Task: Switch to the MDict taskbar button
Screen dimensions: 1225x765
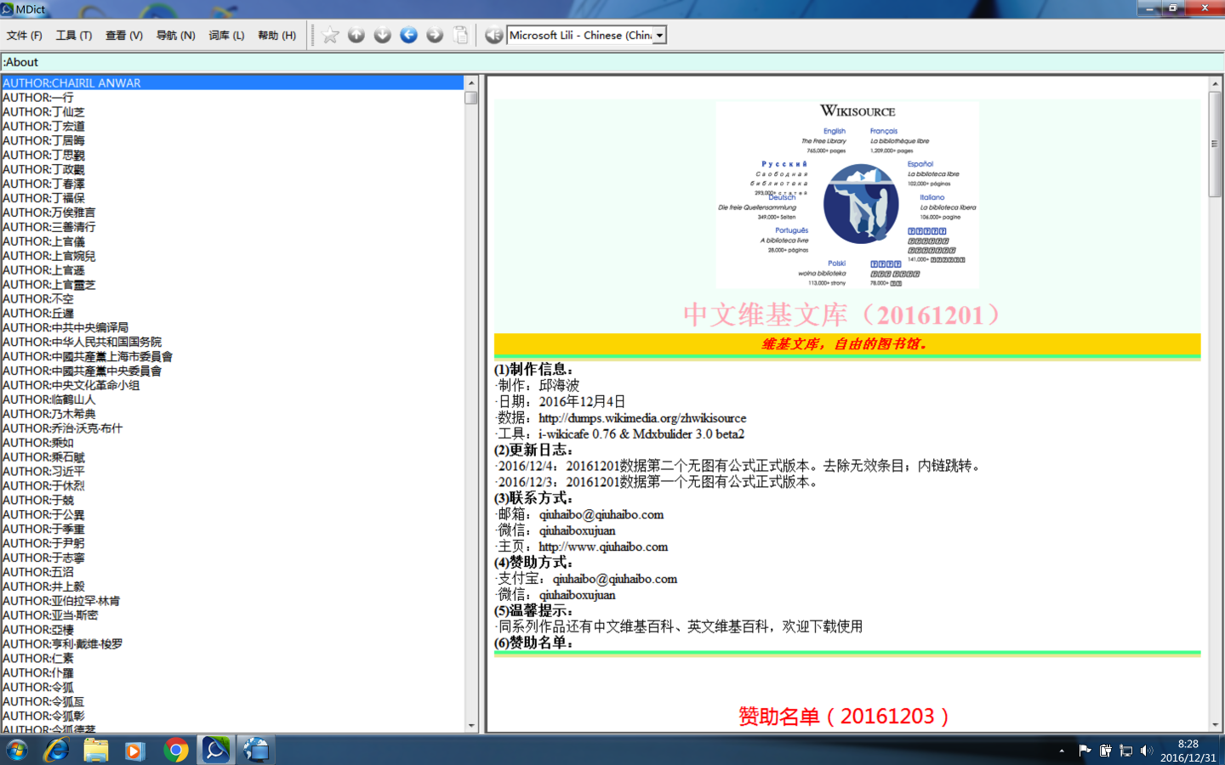Action: pyautogui.click(x=216, y=750)
